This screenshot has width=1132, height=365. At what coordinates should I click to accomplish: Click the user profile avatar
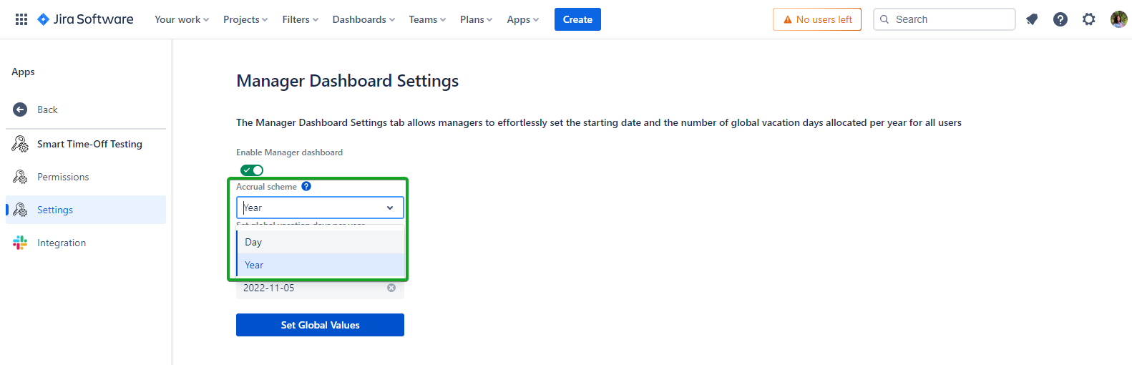(x=1118, y=19)
